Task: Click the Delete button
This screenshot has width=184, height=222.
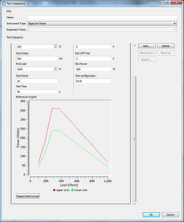Action: (166, 46)
